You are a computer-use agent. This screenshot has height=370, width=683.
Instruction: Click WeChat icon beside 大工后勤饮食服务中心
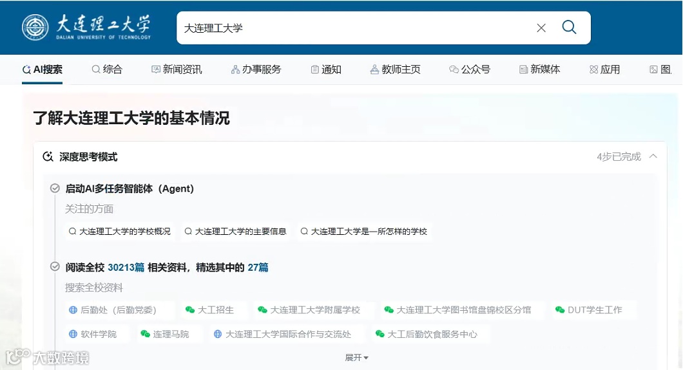click(x=380, y=334)
